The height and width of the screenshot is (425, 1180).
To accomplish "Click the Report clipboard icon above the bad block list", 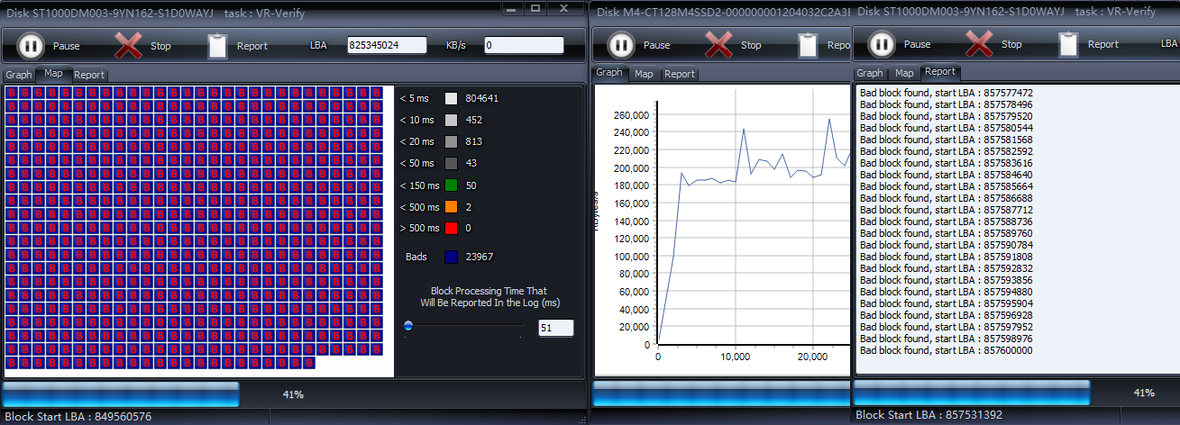I will coord(1068,44).
